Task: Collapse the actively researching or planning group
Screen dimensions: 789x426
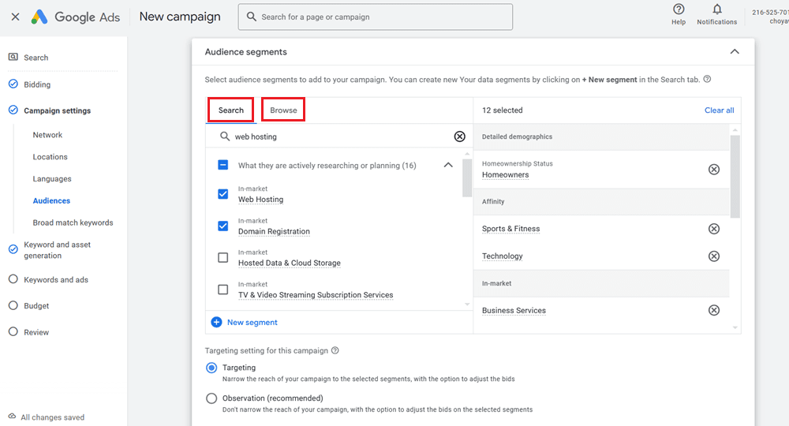Action: click(448, 166)
